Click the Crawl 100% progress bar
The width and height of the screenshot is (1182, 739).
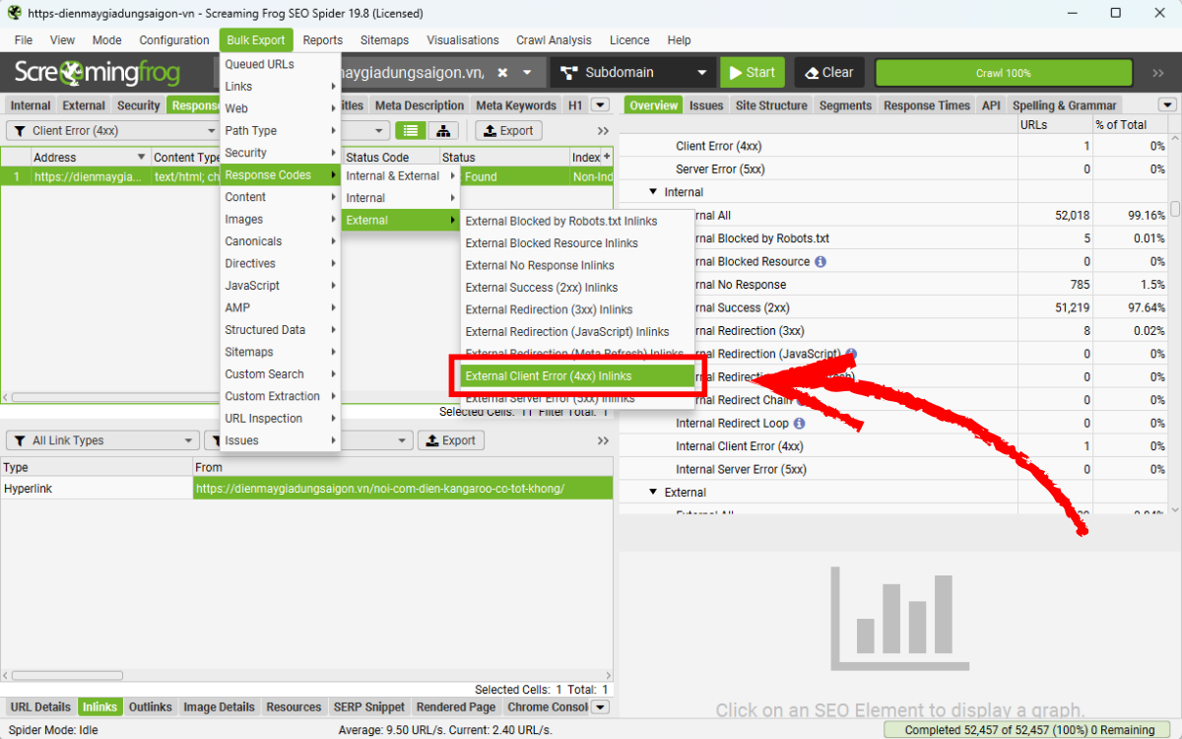pos(1004,72)
